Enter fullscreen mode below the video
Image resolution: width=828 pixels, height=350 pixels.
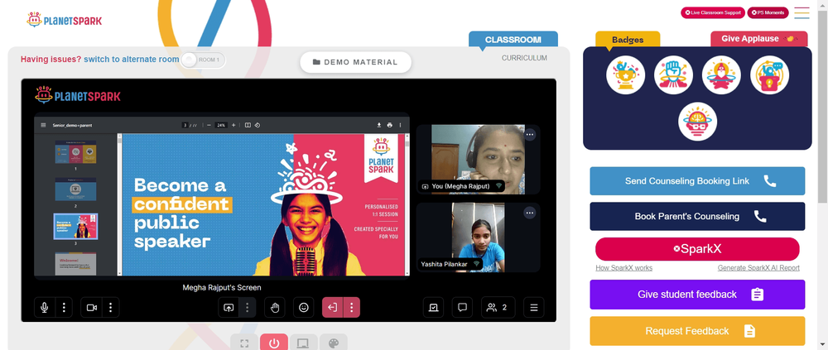pyautogui.click(x=244, y=343)
